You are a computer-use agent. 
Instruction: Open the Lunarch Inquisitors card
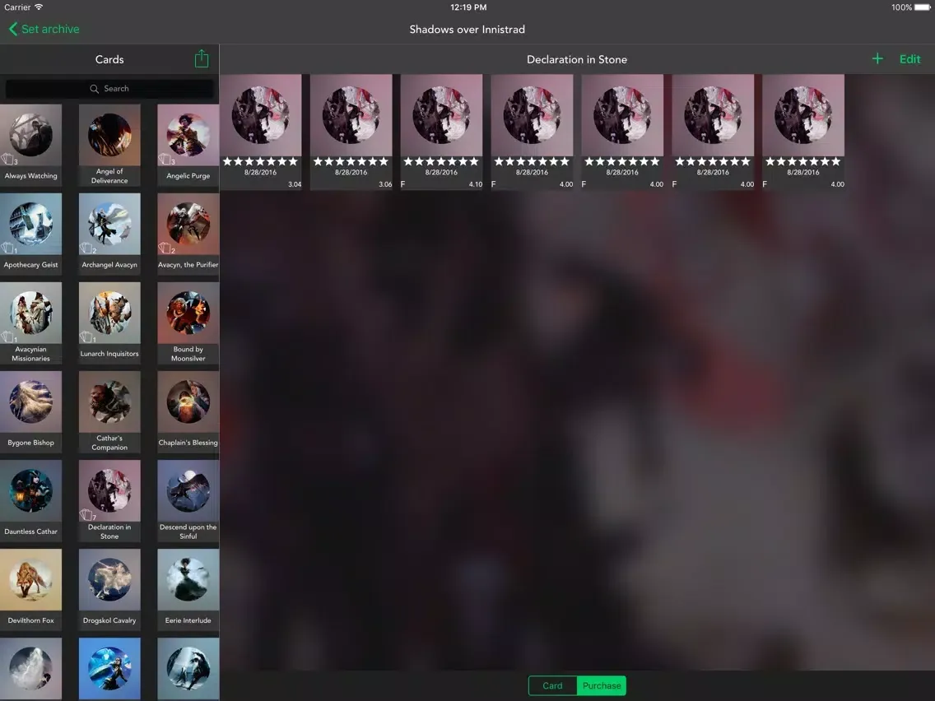tap(109, 323)
